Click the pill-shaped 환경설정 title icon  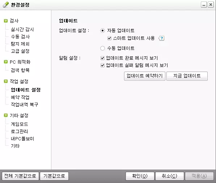(x=6, y=5)
